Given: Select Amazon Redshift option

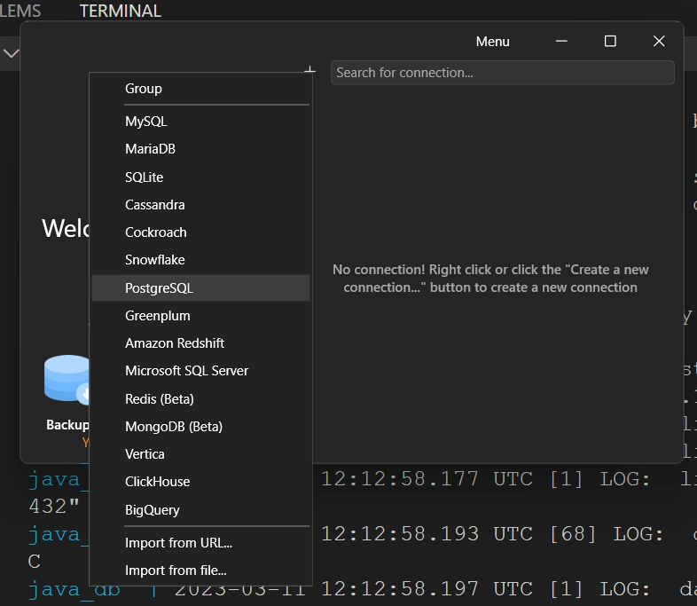Looking at the screenshot, I should [x=200, y=343].
